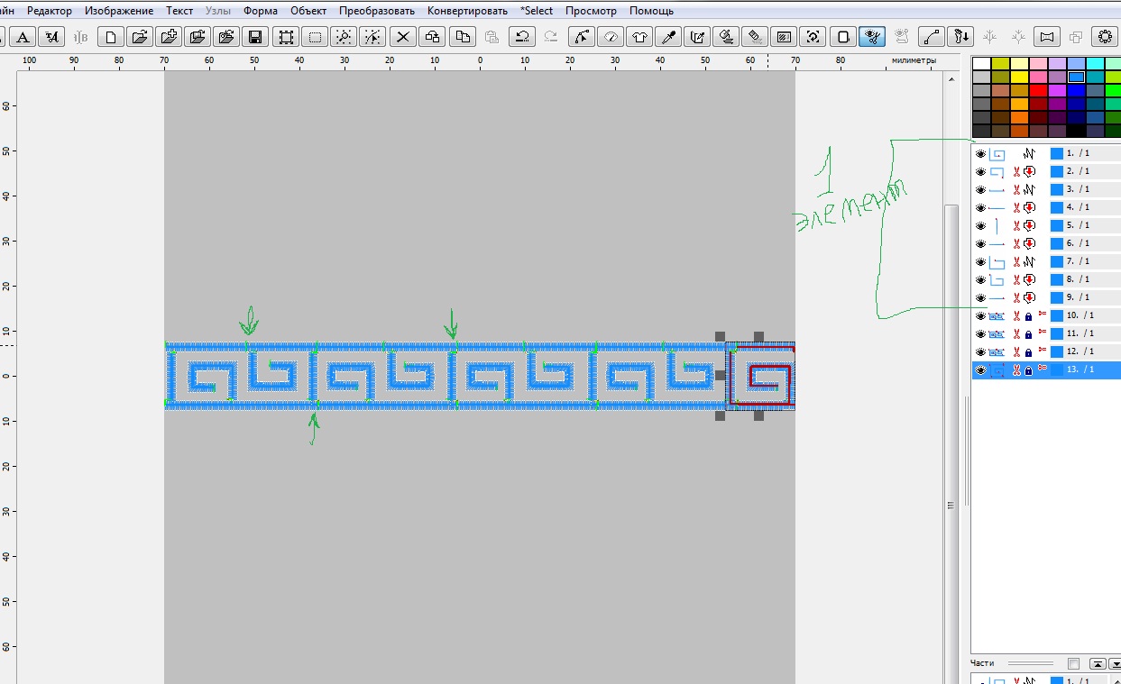Open the speed gauge icon
The height and width of the screenshot is (684, 1121).
(x=611, y=37)
